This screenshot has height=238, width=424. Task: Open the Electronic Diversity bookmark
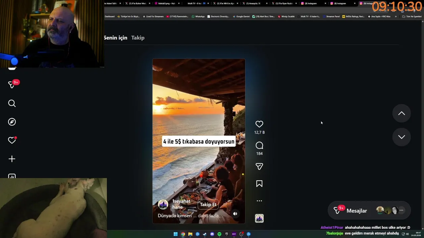coord(218,17)
